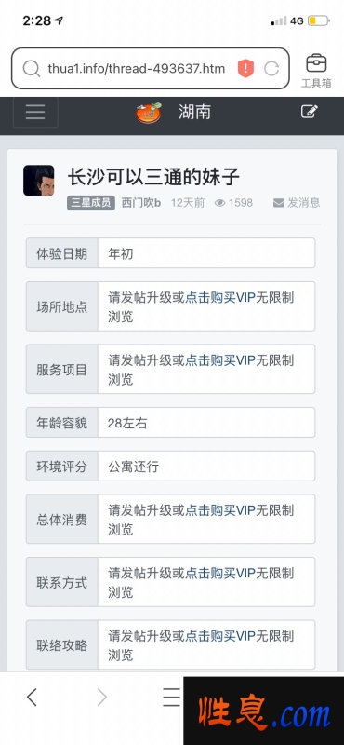Open the hamburger navigation menu
Image resolution: width=344 pixels, height=745 pixels.
(35, 112)
